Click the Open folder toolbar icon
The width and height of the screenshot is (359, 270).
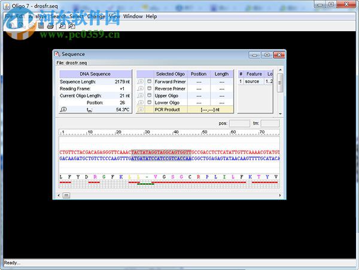click(32, 26)
